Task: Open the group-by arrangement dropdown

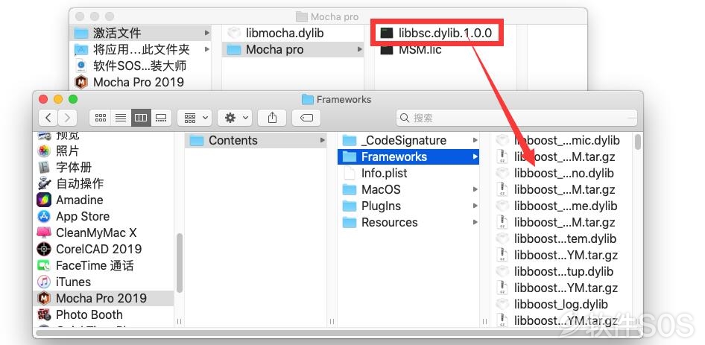Action: (195, 118)
